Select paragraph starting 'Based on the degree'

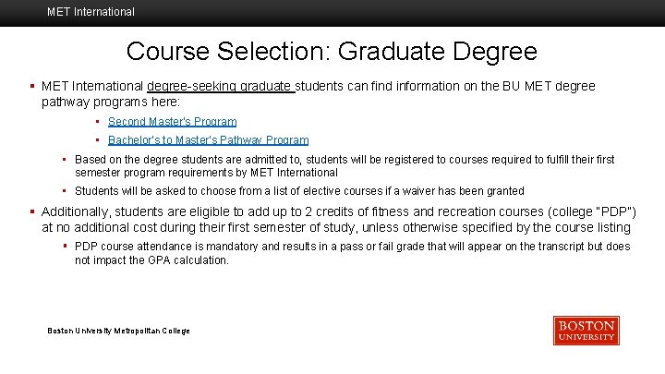(344, 166)
